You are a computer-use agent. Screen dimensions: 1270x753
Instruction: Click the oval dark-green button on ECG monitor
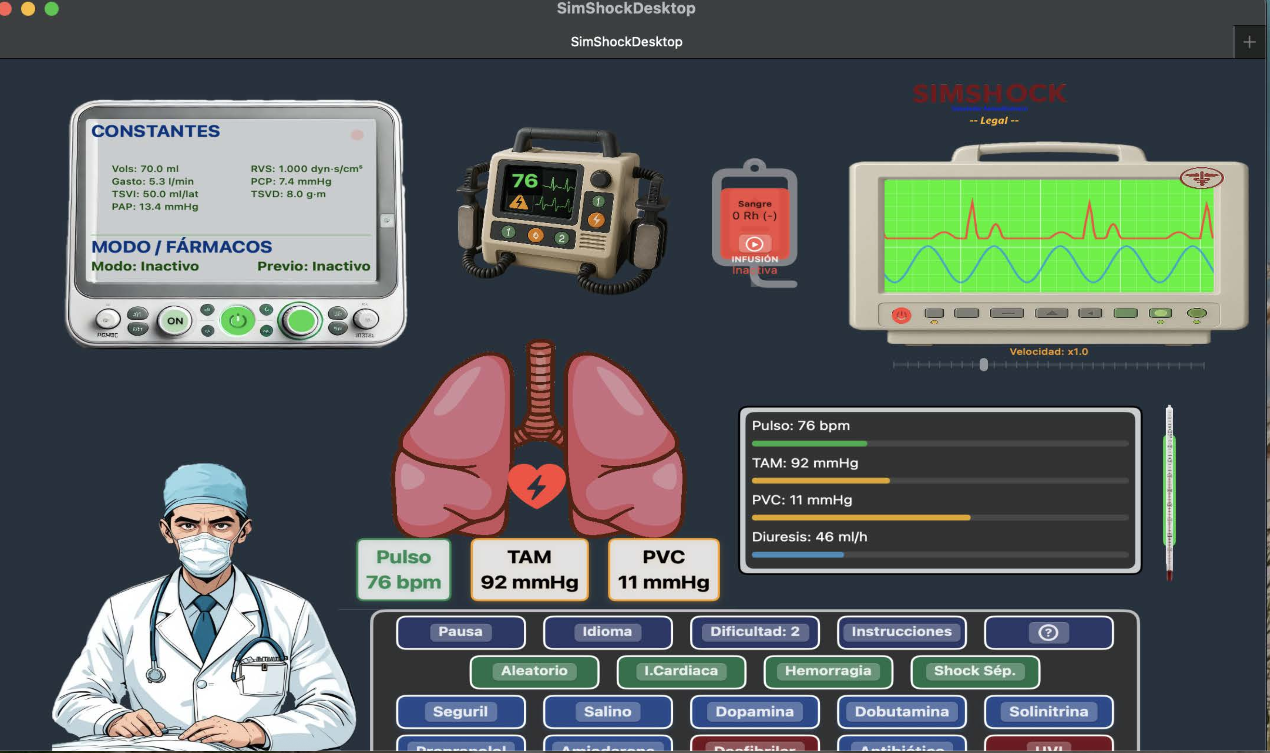pyautogui.click(x=1196, y=313)
